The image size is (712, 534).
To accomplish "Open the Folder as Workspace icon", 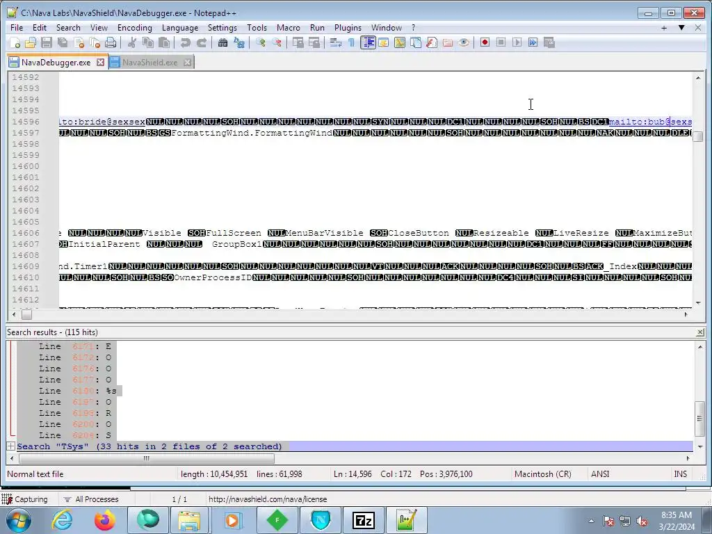I will point(448,42).
